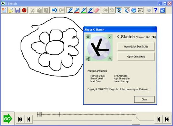Open the Speed 100% control
Screen dimensions: 173x126
click(x=140, y=10)
